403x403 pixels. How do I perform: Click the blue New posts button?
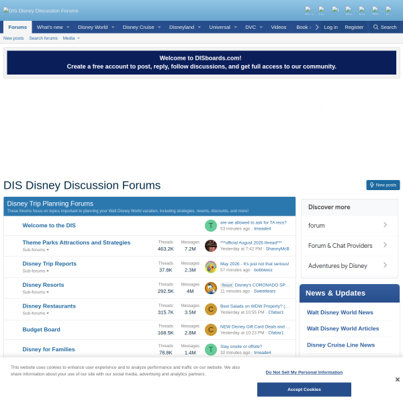[383, 185]
